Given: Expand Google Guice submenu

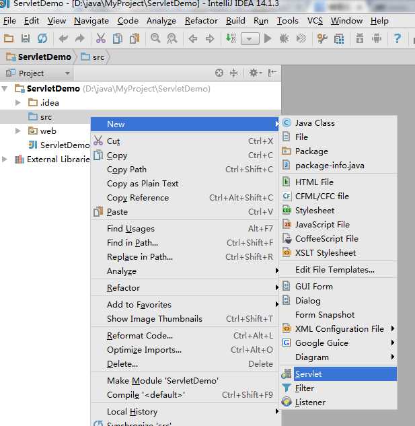Looking at the screenshot, I should click(x=338, y=343).
